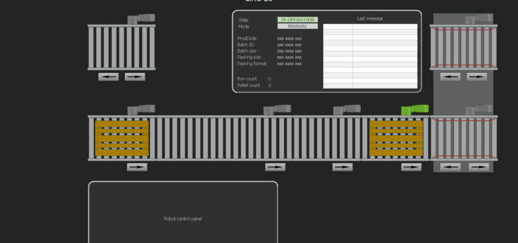
Task: Run the top-right conveyor to the left
Action: point(451,76)
